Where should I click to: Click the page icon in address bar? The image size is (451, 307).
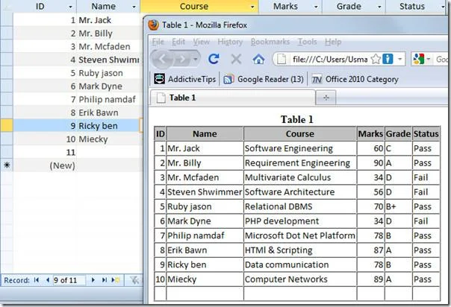[x=282, y=59]
